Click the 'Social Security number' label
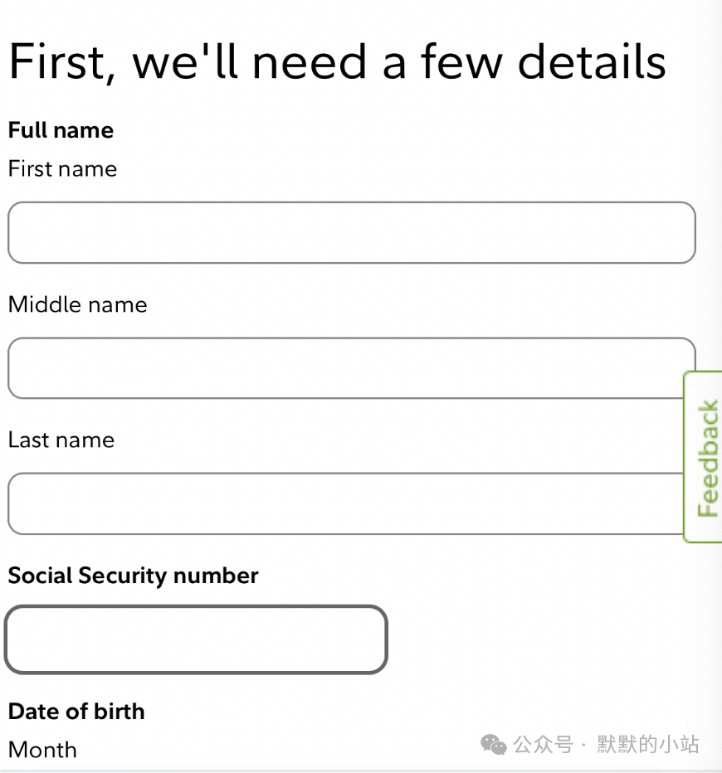 (133, 576)
